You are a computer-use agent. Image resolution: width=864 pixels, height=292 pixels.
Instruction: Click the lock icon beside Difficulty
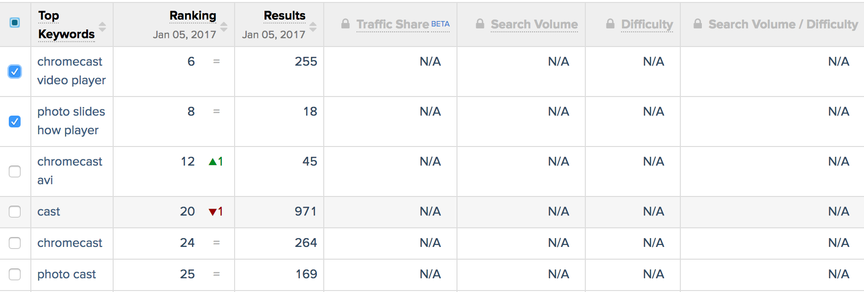coord(610,24)
